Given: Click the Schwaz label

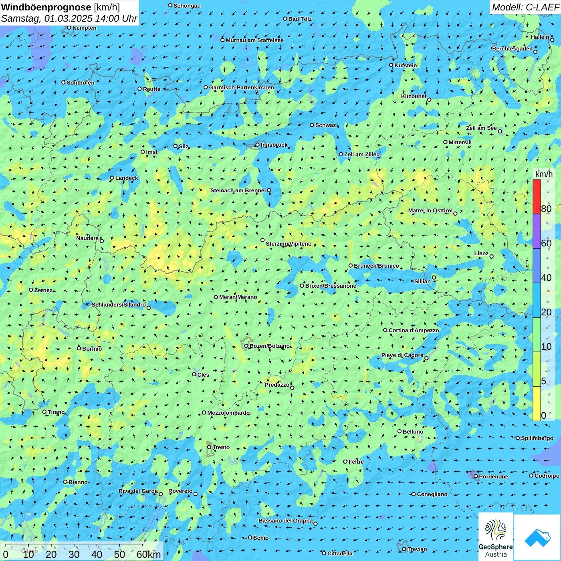Looking at the screenshot, I should pos(325,125).
